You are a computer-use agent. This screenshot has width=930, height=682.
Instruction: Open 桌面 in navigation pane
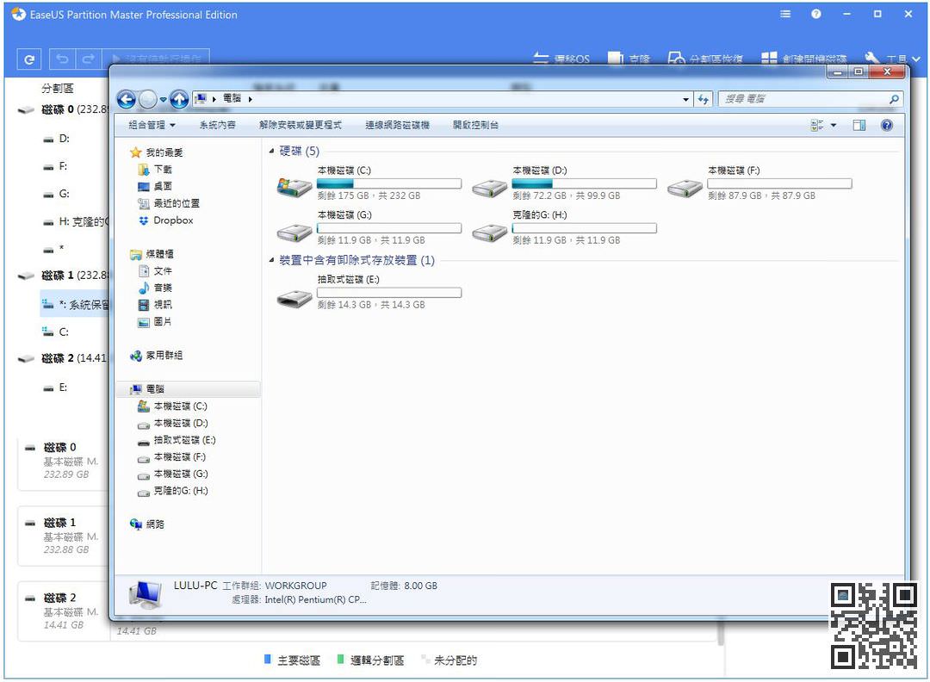click(x=154, y=186)
